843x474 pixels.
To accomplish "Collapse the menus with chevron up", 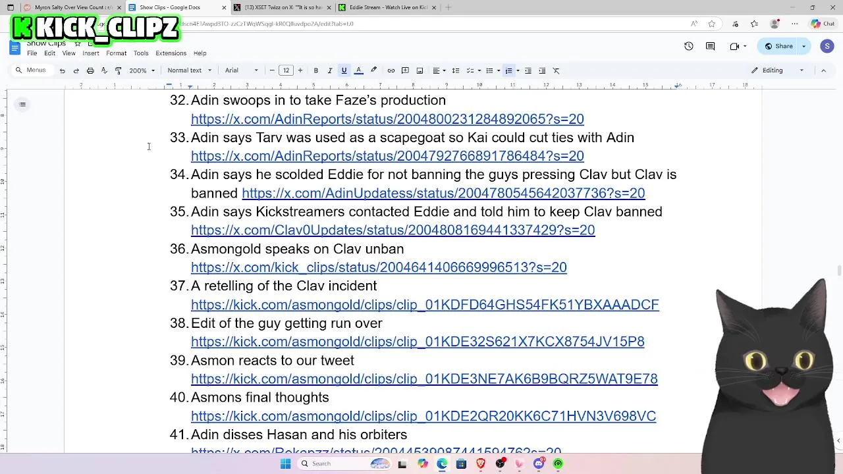I will [x=823, y=70].
